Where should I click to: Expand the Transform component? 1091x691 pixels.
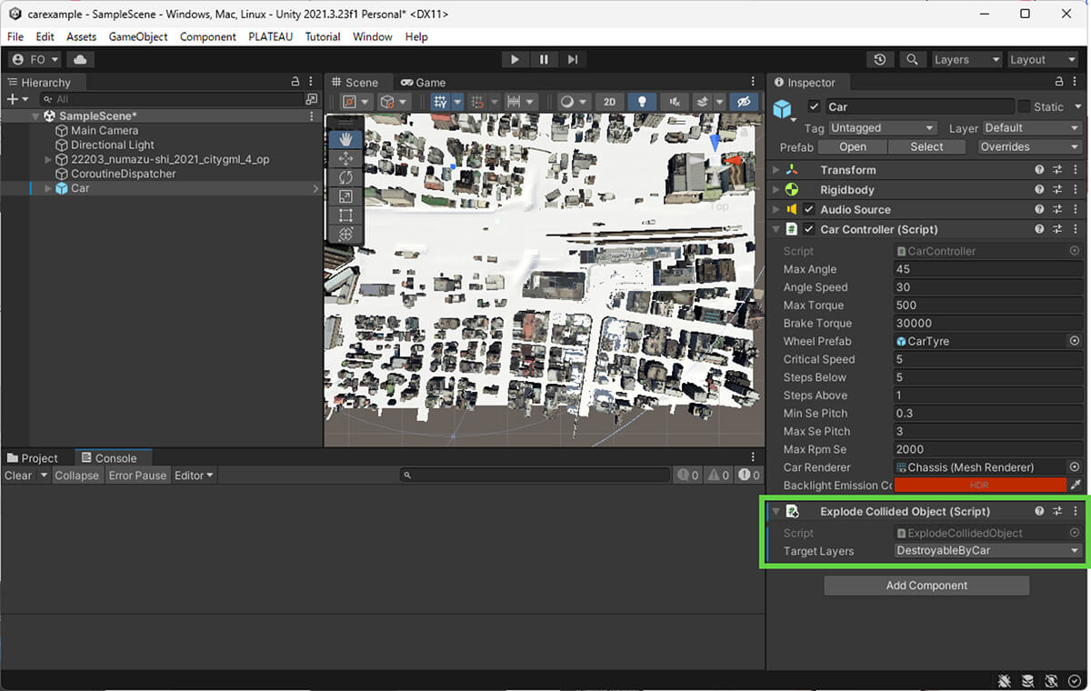(x=776, y=170)
